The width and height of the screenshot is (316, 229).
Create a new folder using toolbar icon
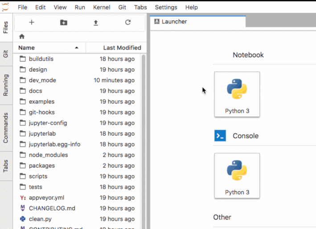(x=64, y=22)
